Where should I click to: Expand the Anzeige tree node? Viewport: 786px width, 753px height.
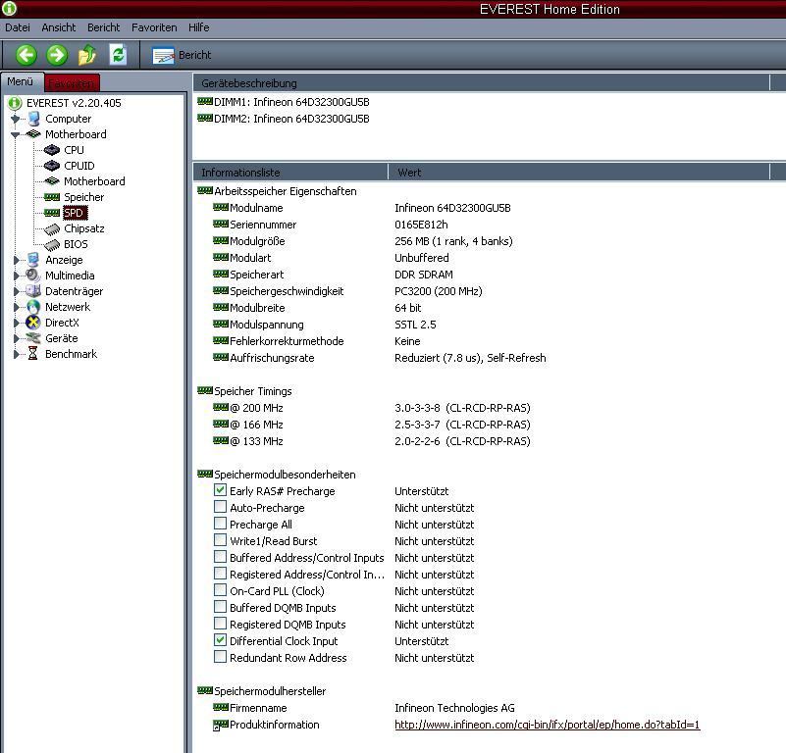pyautogui.click(x=16, y=260)
